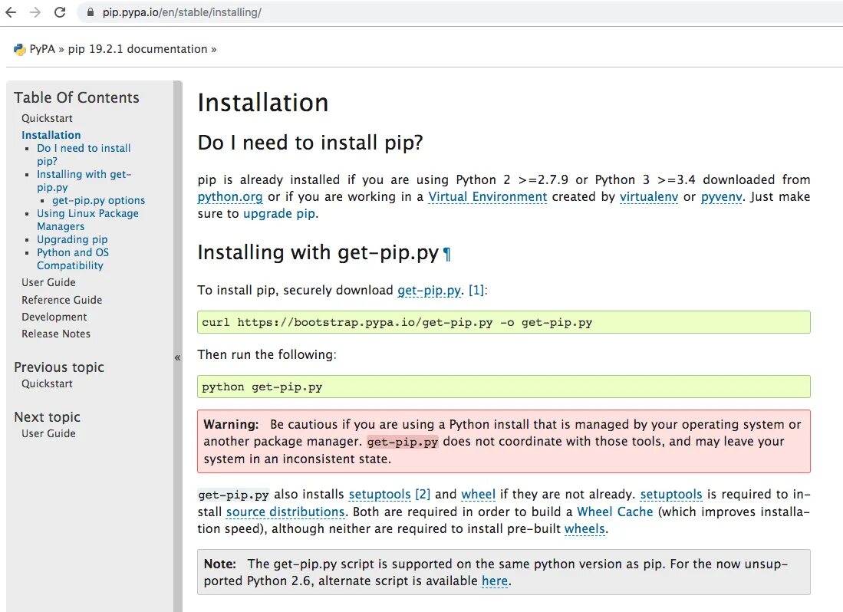Click Quickstart under Previous topic
This screenshot has width=843, height=612.
tap(47, 383)
